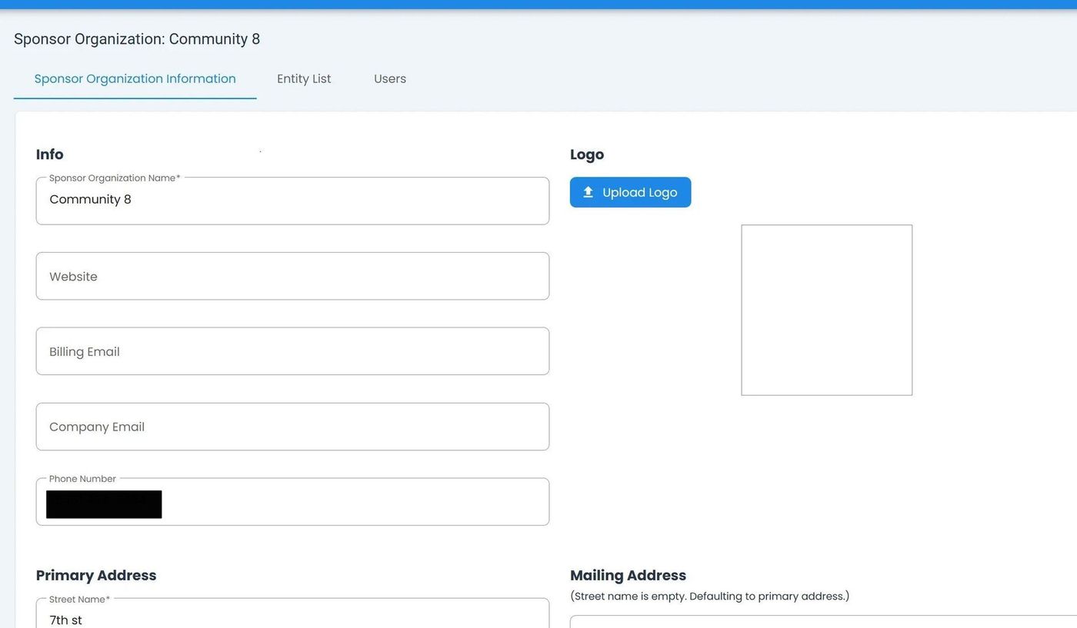Focus the Website input field
Viewport: 1077px width, 628px height.
coord(292,276)
